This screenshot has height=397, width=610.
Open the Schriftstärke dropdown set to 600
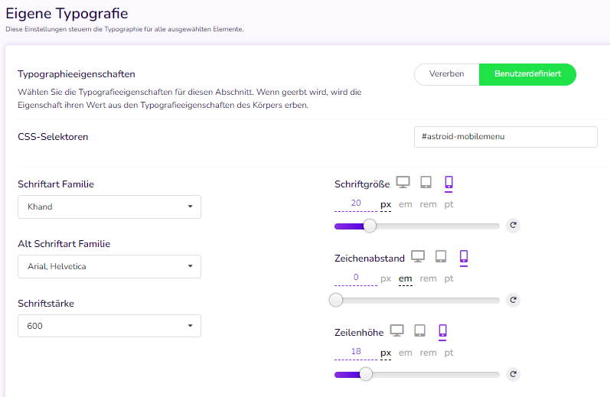click(x=109, y=326)
